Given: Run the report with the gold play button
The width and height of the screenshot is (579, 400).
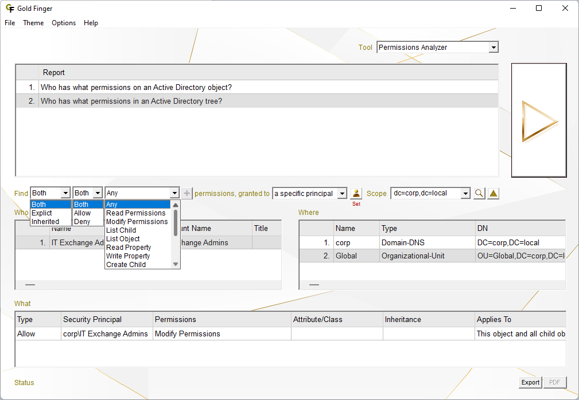Looking at the screenshot, I should tap(539, 120).
